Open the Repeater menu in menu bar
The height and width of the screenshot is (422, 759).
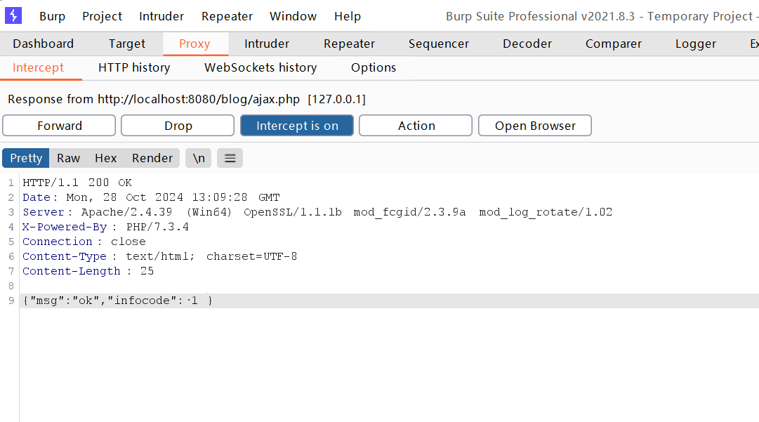[x=227, y=16]
